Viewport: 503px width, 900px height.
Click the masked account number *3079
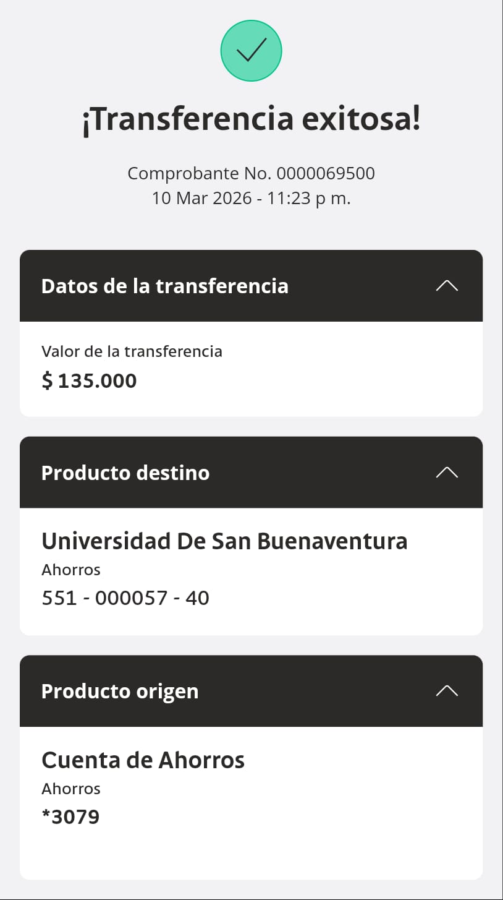[x=70, y=817]
